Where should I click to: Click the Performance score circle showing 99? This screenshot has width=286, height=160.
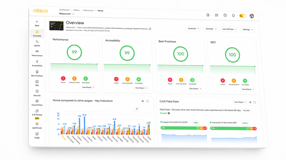[x=74, y=52]
